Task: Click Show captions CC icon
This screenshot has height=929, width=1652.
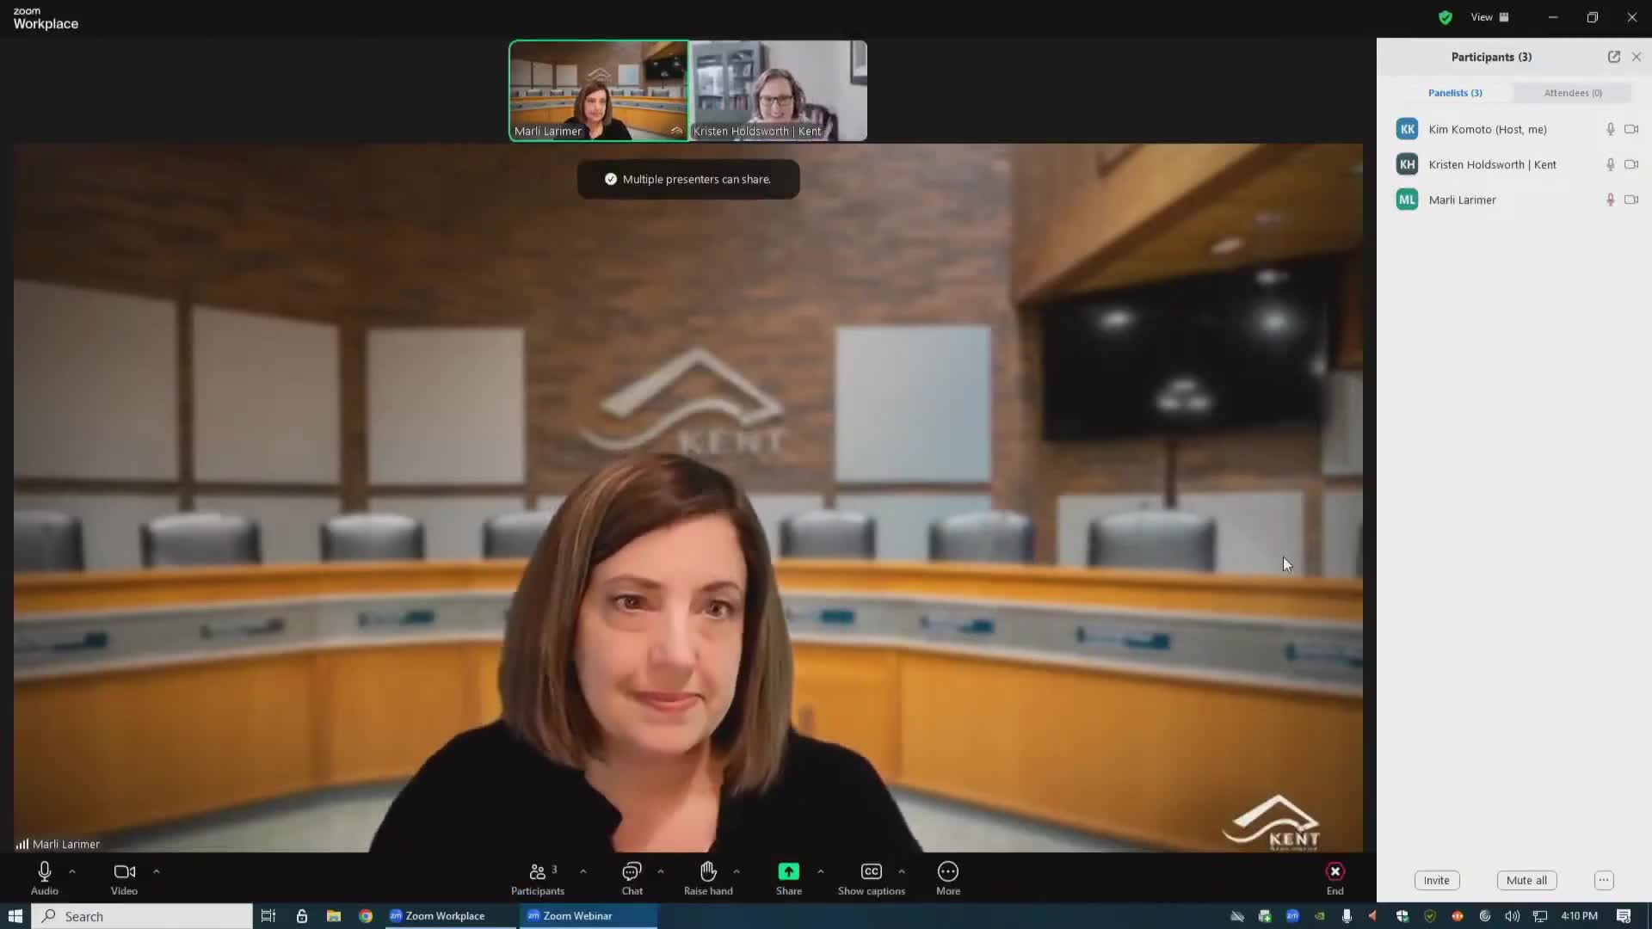Action: point(871,871)
